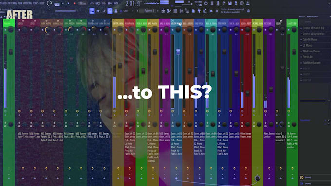Click the rightmost download icon in top toolbar
331x186 pixels.
(248, 3)
